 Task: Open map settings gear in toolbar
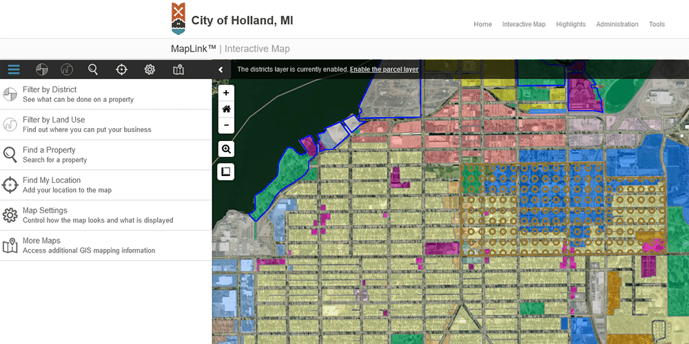[x=150, y=69]
